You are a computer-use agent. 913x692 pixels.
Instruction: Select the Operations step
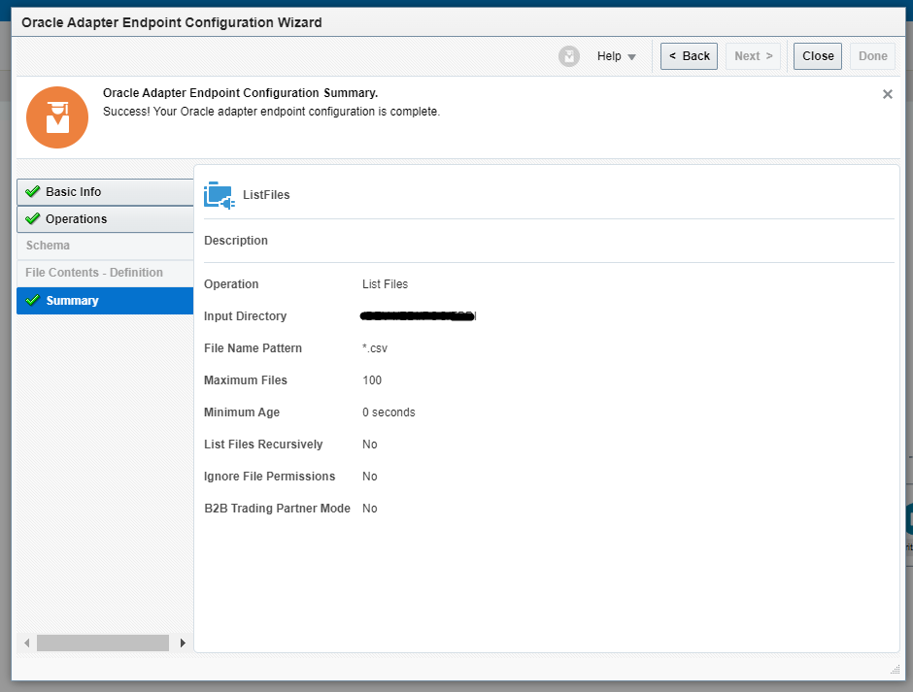tap(105, 219)
